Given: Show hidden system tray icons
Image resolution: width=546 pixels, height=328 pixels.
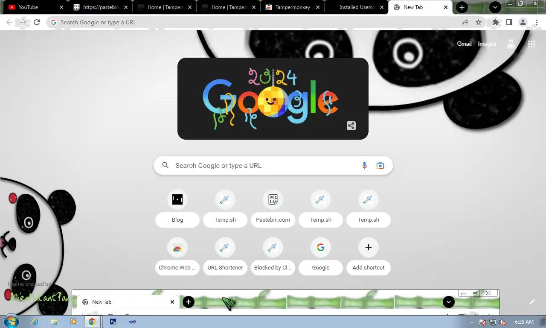Looking at the screenshot, I should 472,322.
